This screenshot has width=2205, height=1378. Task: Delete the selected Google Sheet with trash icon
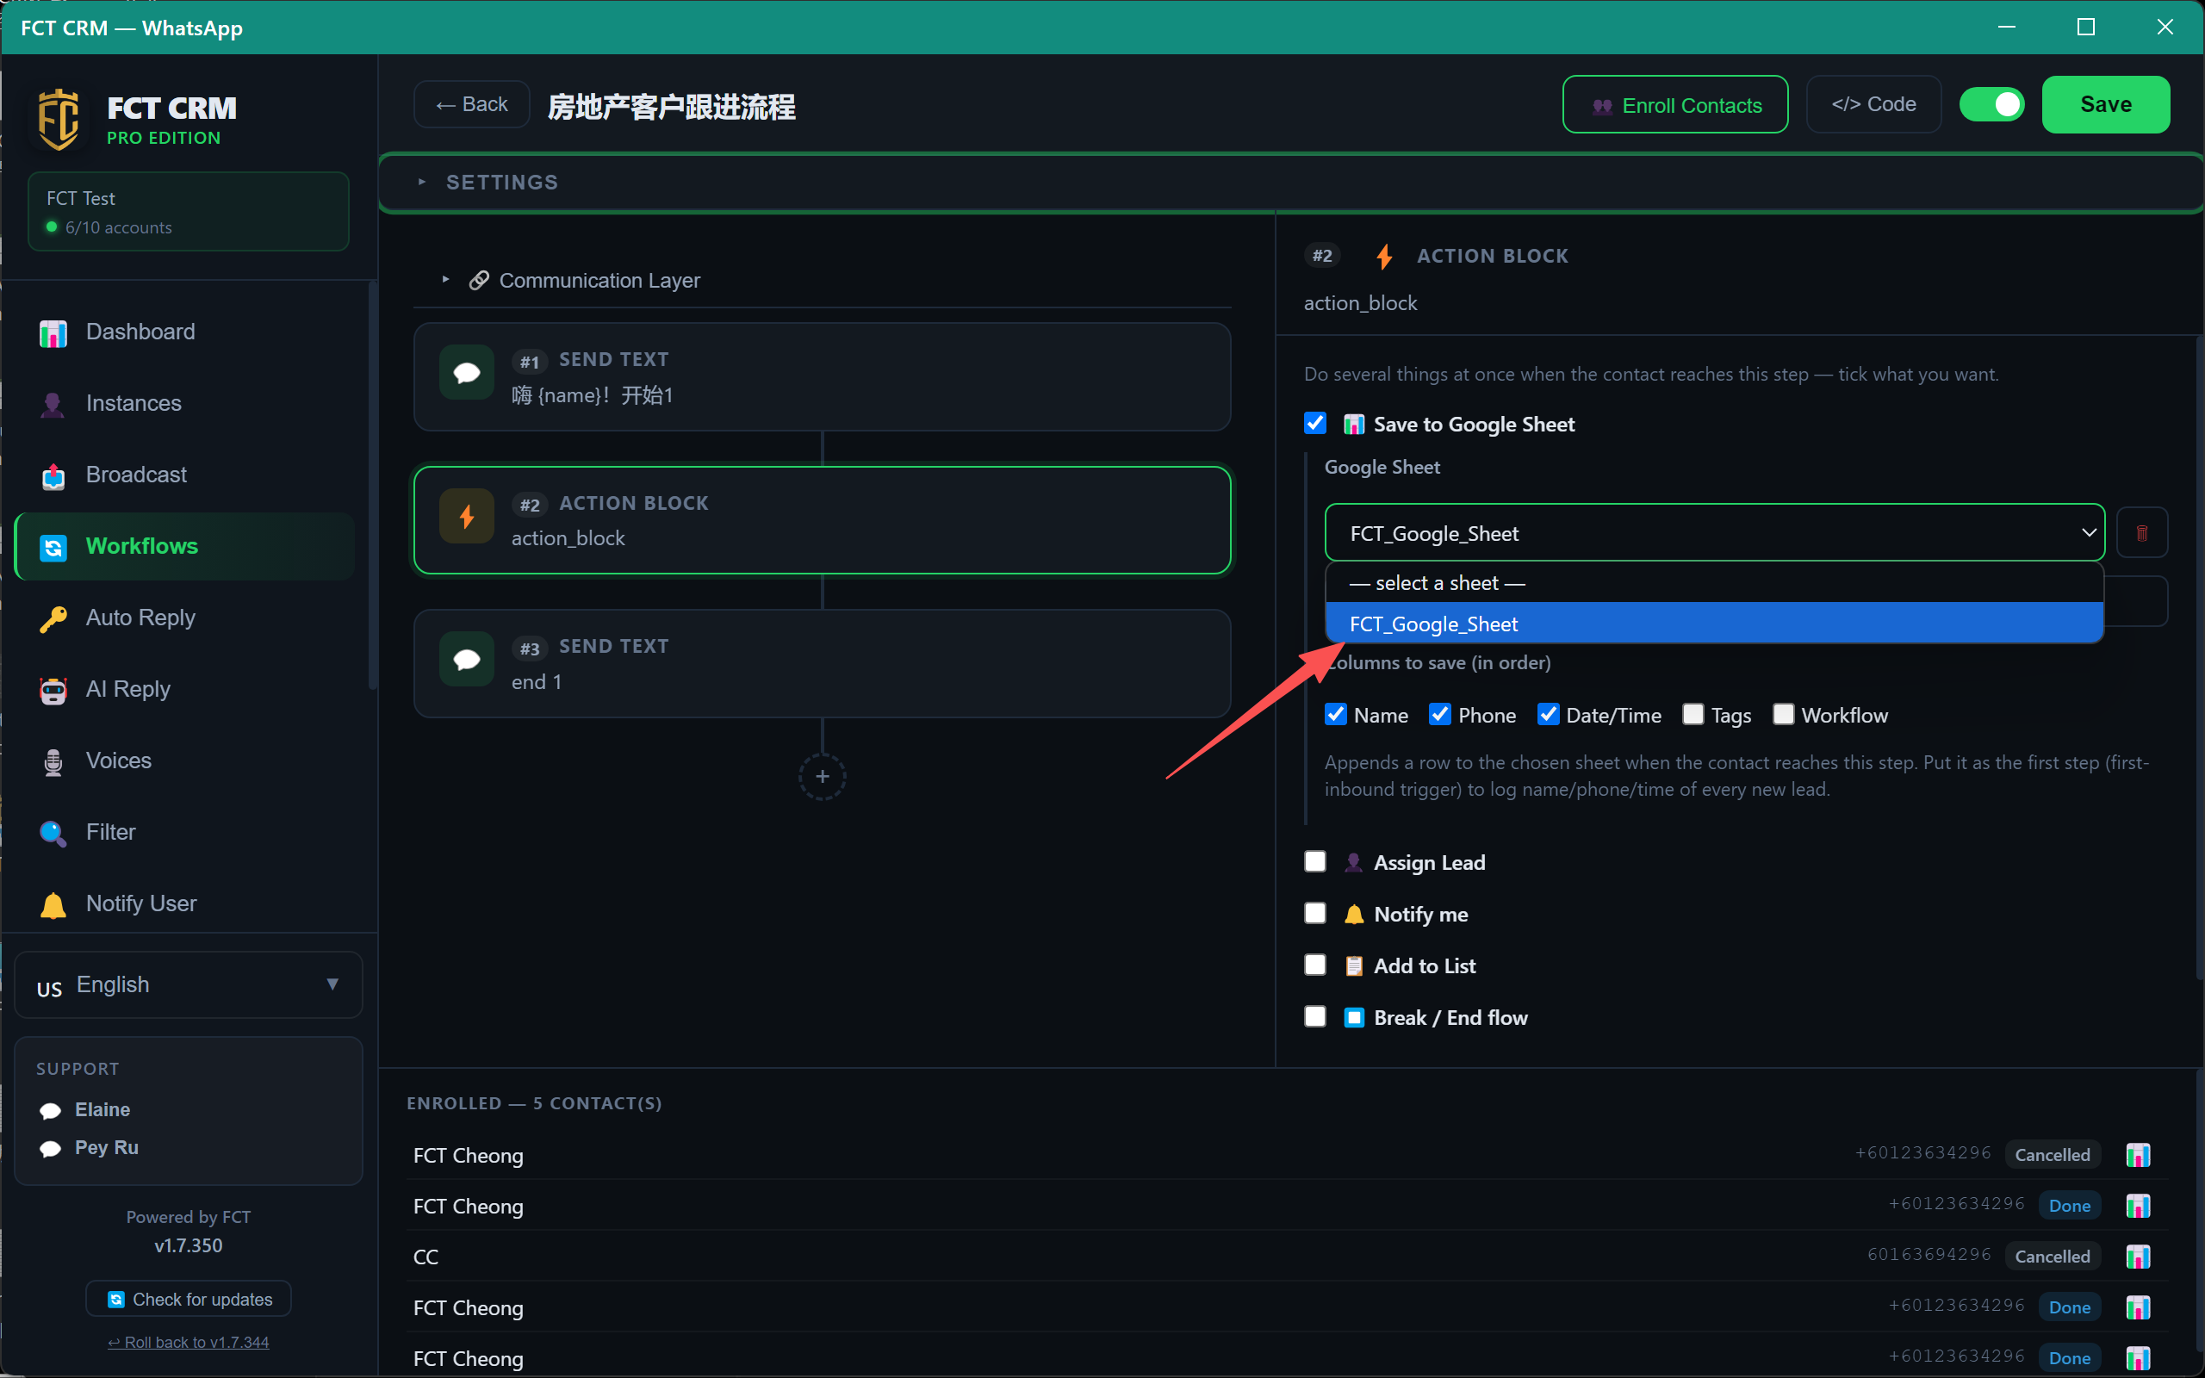[x=2141, y=532]
